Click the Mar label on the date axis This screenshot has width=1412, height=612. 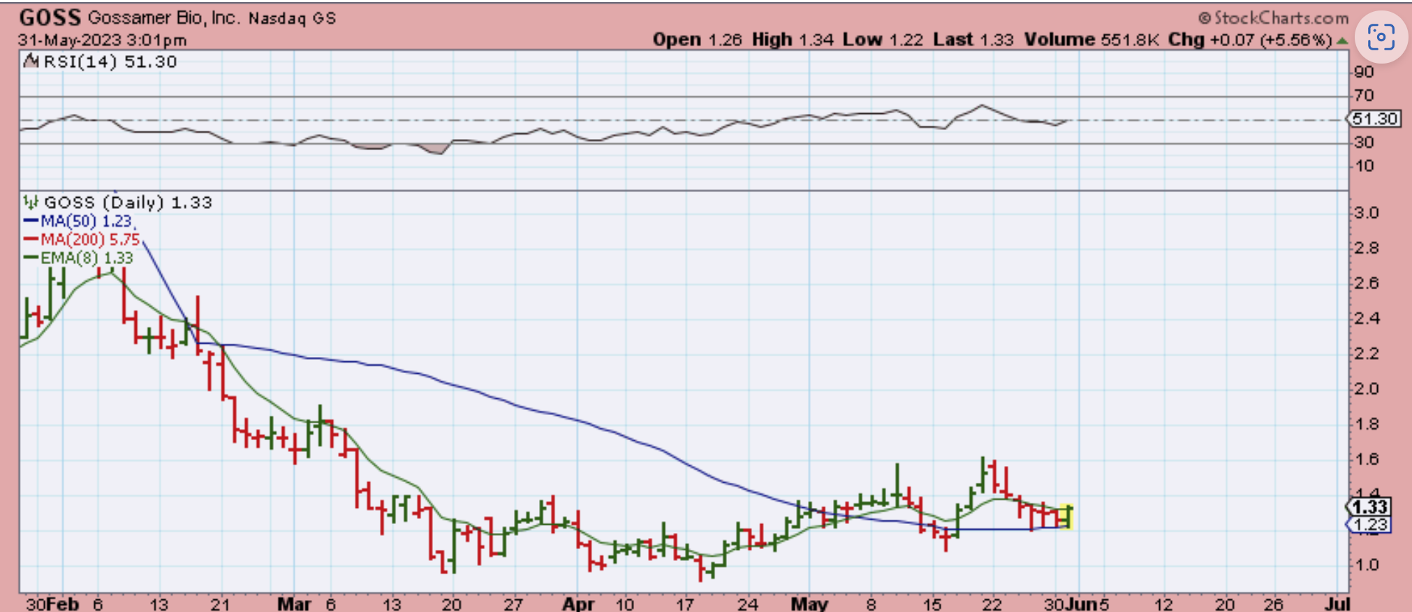click(x=294, y=604)
